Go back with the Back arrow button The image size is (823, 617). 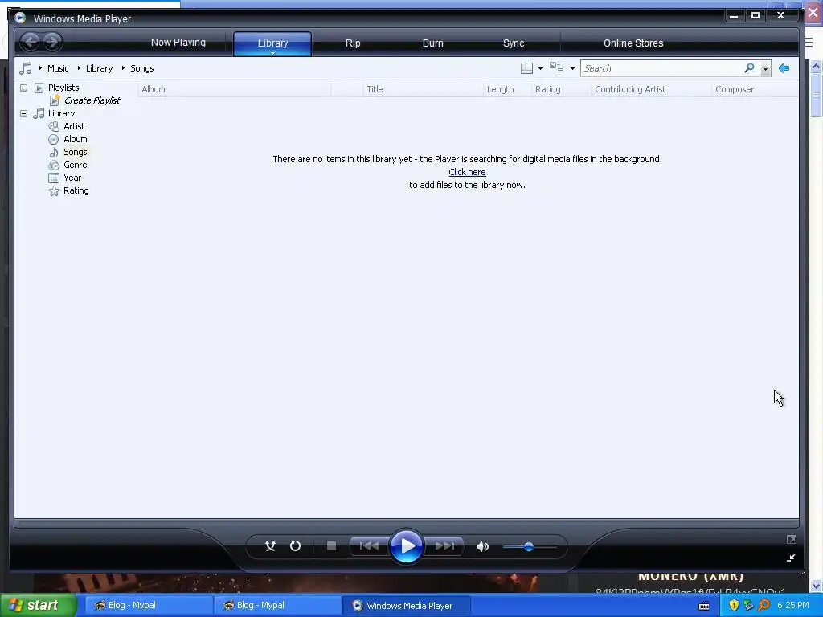(x=31, y=42)
